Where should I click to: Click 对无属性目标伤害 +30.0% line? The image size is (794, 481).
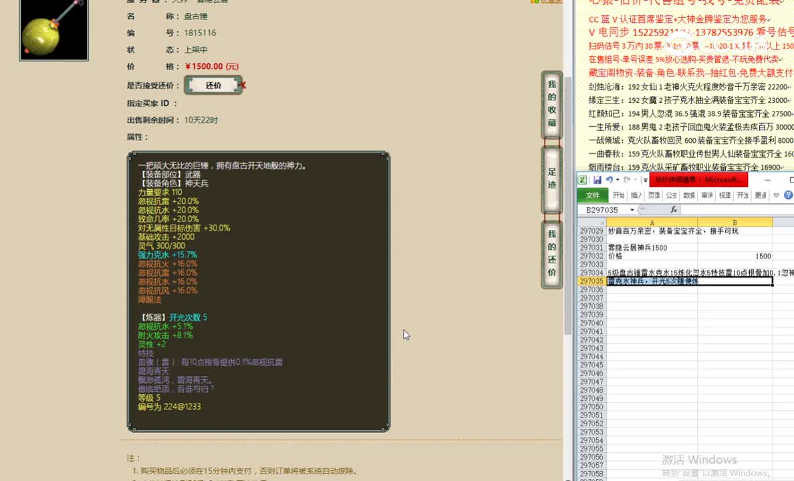(184, 228)
